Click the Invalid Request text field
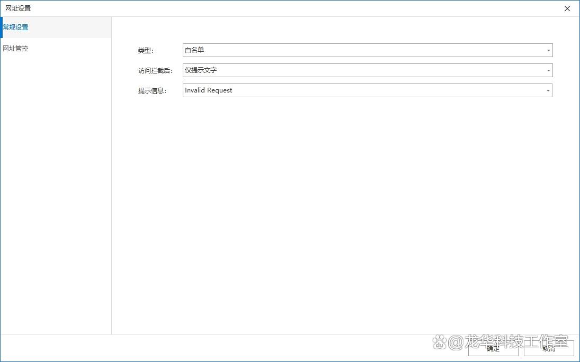The height and width of the screenshot is (362, 580). pyautogui.click(x=367, y=90)
